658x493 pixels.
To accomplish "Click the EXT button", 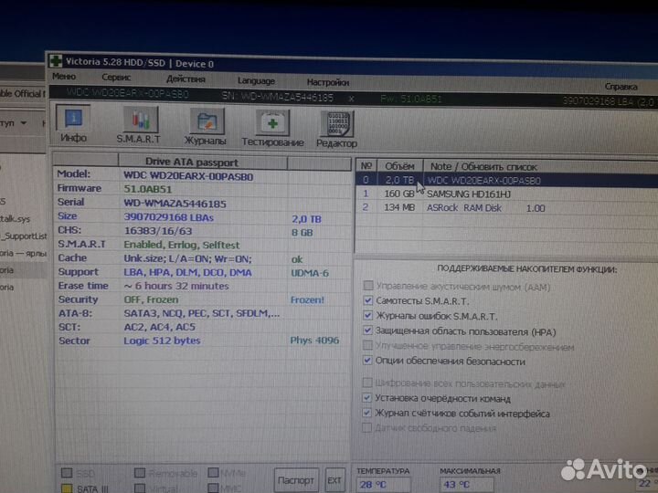I will pyautogui.click(x=334, y=480).
